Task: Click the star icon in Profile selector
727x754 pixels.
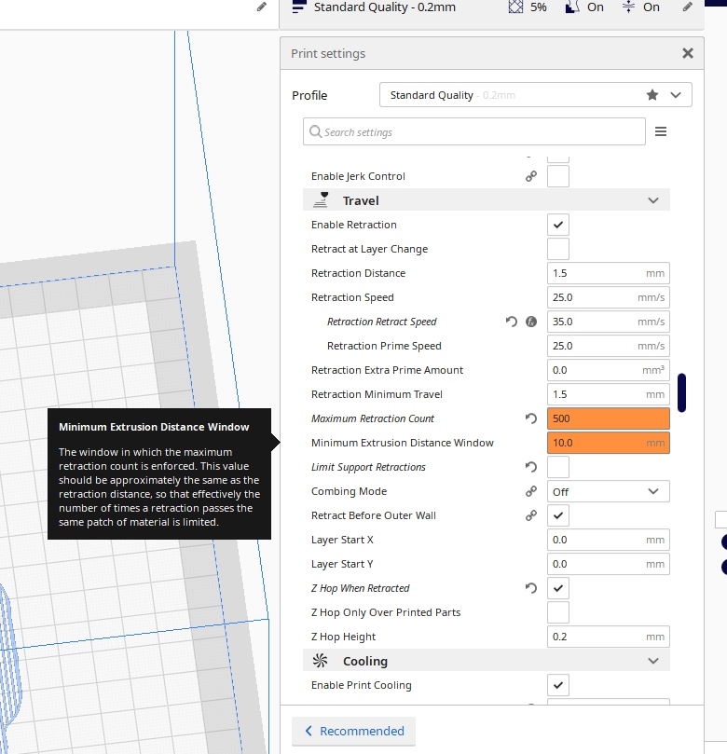Action: pos(652,95)
